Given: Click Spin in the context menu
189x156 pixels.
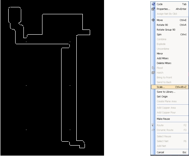Looking at the screenshot, I should 170,34.
